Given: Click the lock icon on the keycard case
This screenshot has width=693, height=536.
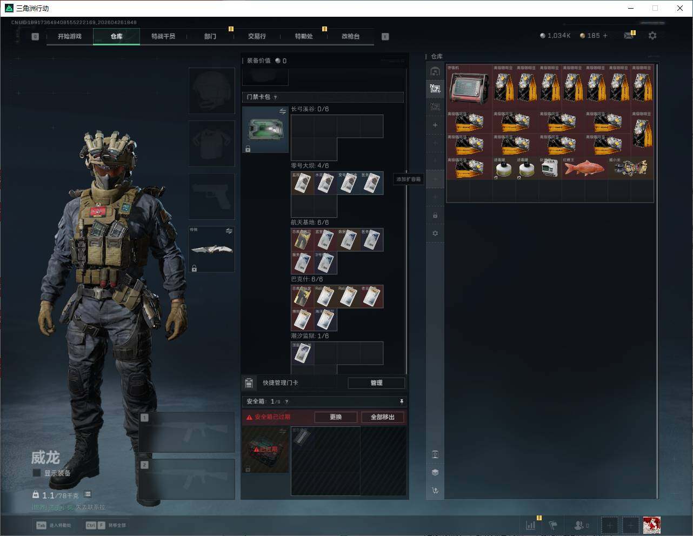Looking at the screenshot, I should tap(248, 149).
